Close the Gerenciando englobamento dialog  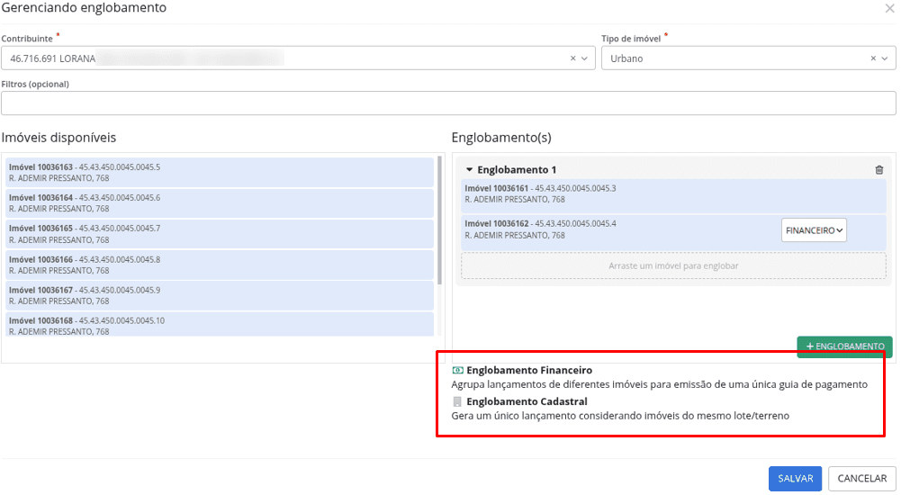tap(890, 8)
